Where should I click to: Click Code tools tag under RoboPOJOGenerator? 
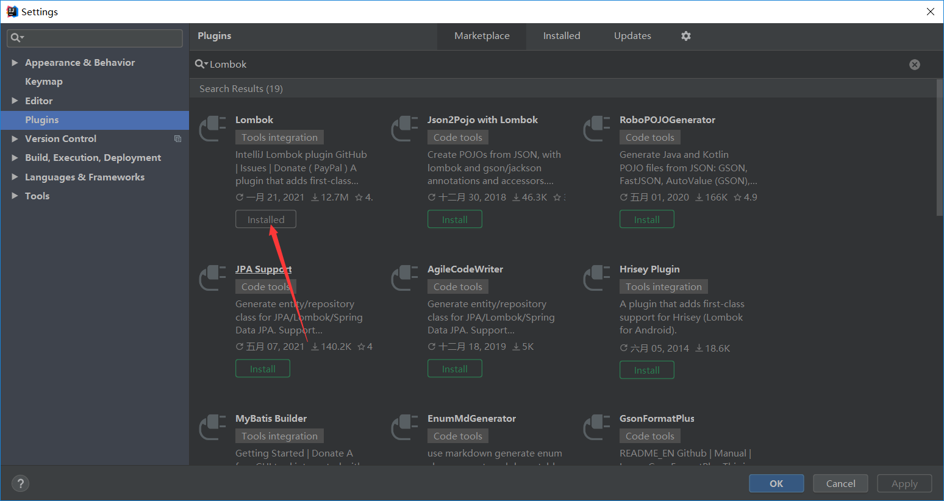pyautogui.click(x=650, y=138)
